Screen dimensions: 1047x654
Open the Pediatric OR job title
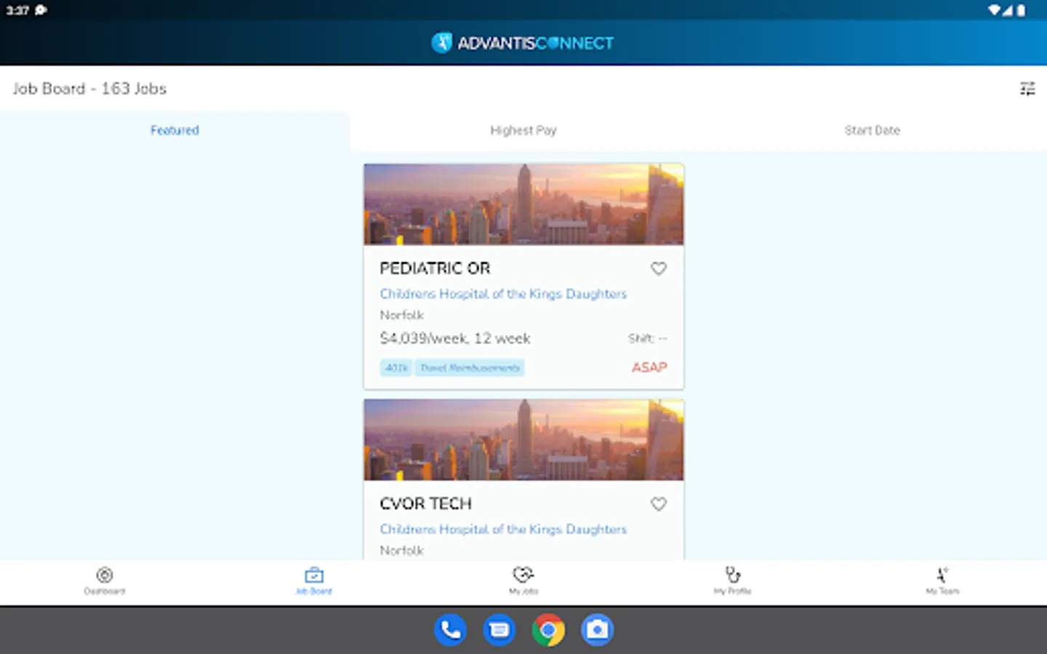(435, 268)
